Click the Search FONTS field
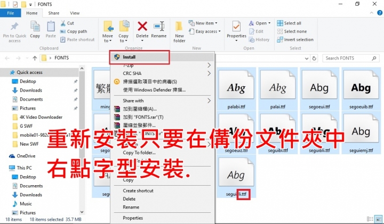This screenshot has width=384, height=224. 351,58
